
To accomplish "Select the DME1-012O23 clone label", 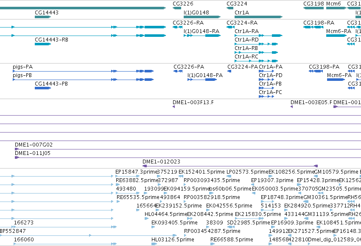I will coord(161,162).
